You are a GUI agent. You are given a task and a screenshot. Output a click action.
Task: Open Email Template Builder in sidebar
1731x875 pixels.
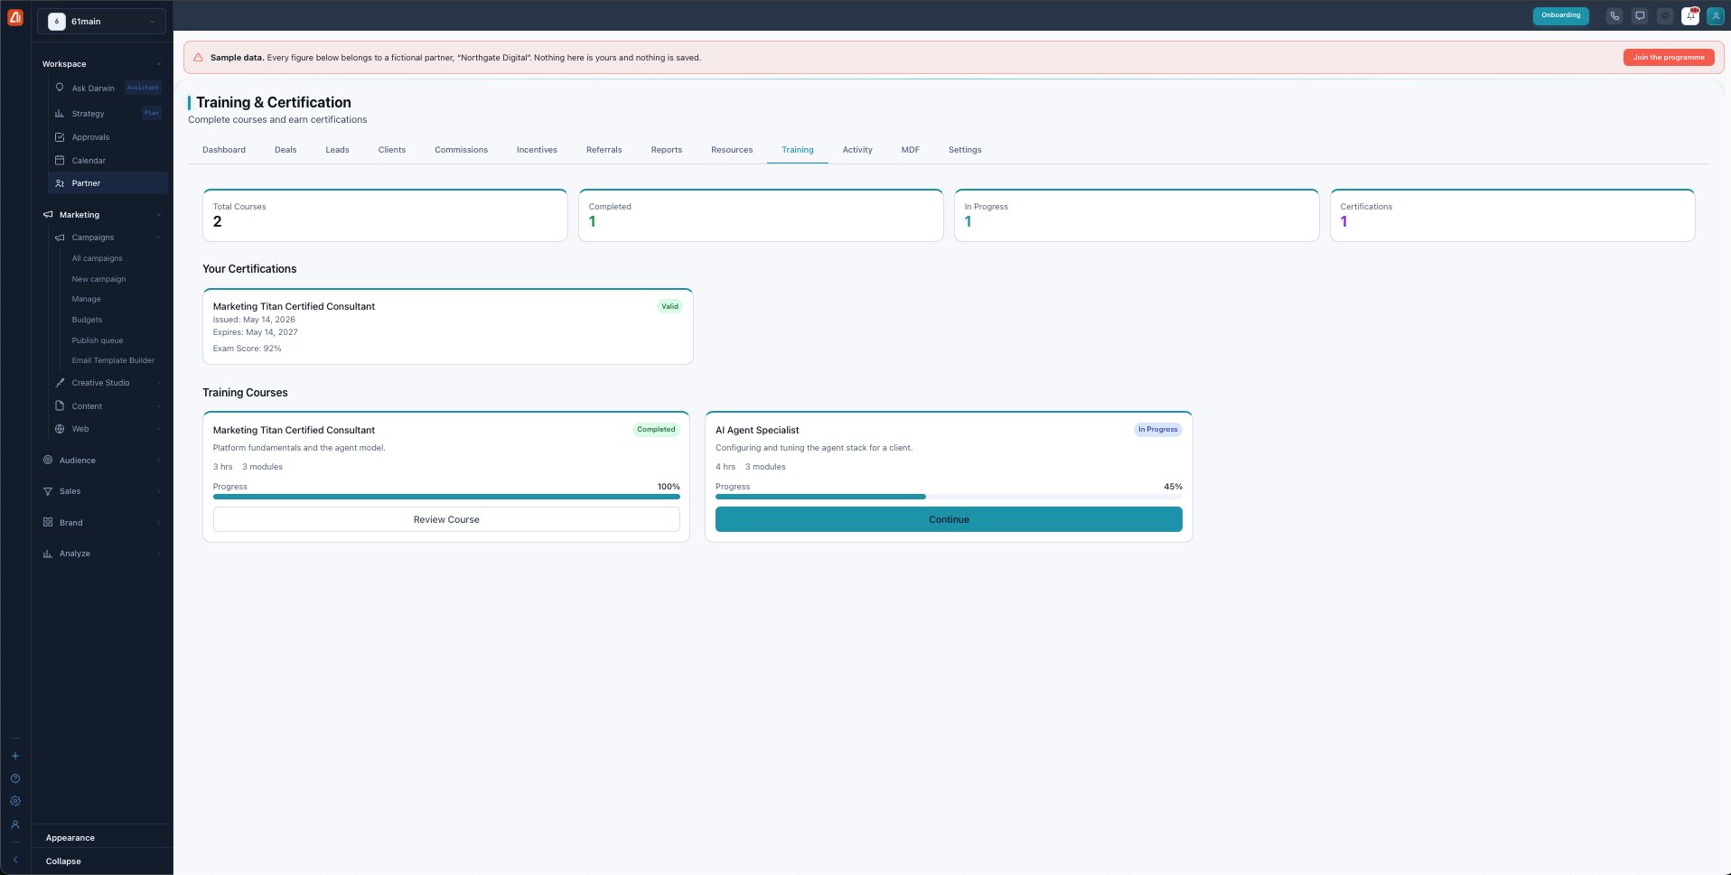pyautogui.click(x=113, y=360)
